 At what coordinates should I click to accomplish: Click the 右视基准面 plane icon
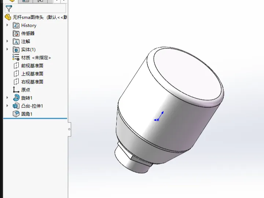tap(16, 82)
